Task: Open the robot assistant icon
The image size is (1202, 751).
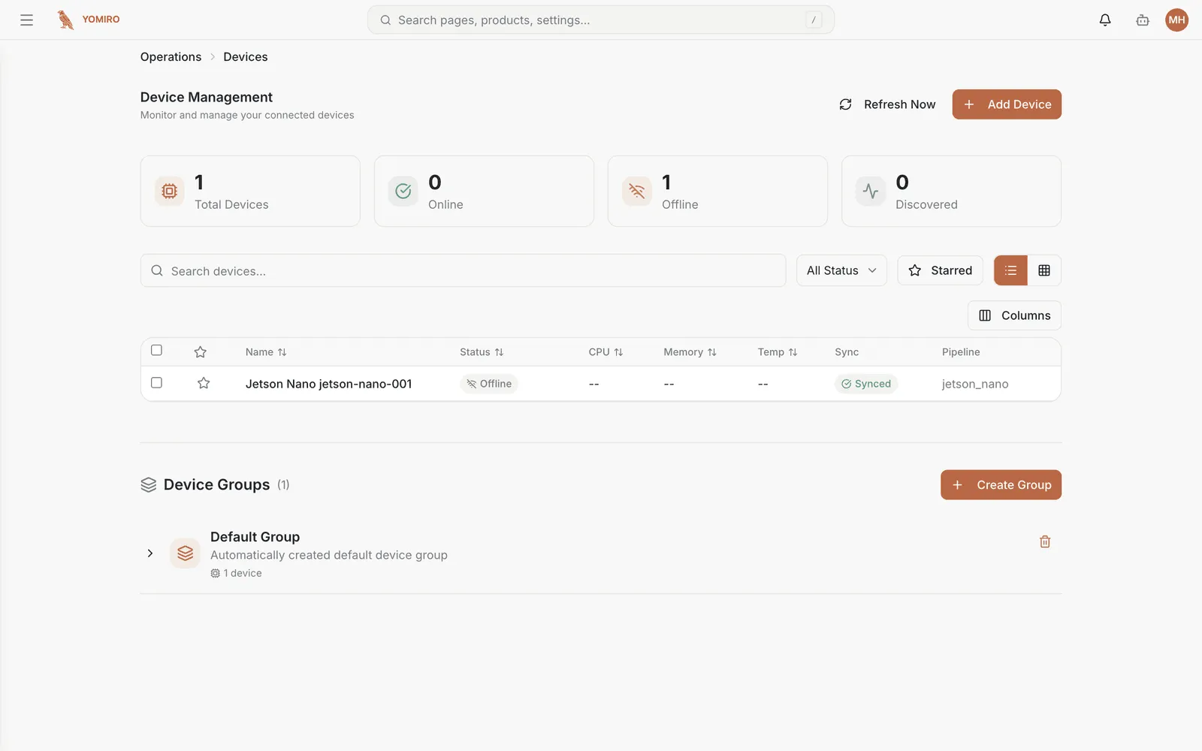Action: (x=1143, y=20)
